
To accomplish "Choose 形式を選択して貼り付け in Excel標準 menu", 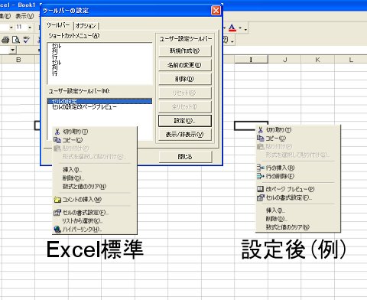I will [94, 157].
